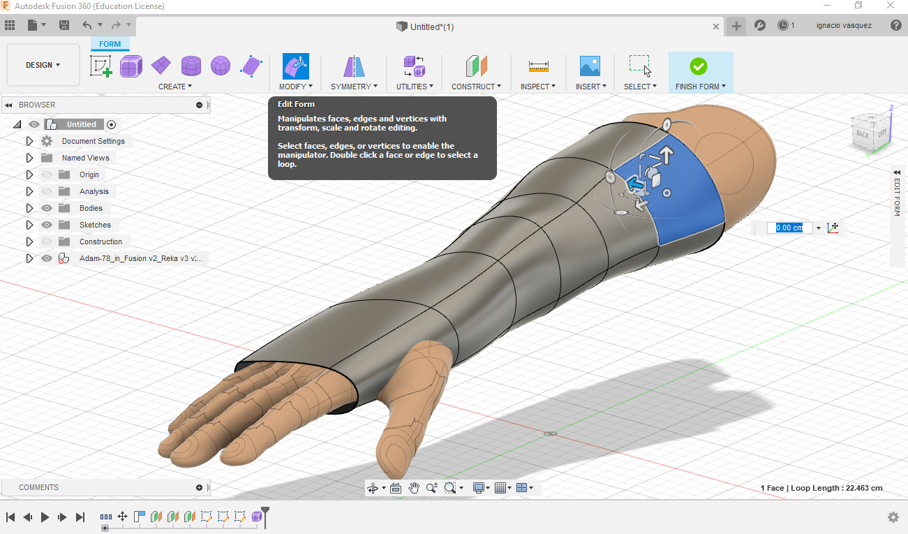This screenshot has width=908, height=534.
Task: Activate the Pan hand tool
Action: (x=414, y=488)
